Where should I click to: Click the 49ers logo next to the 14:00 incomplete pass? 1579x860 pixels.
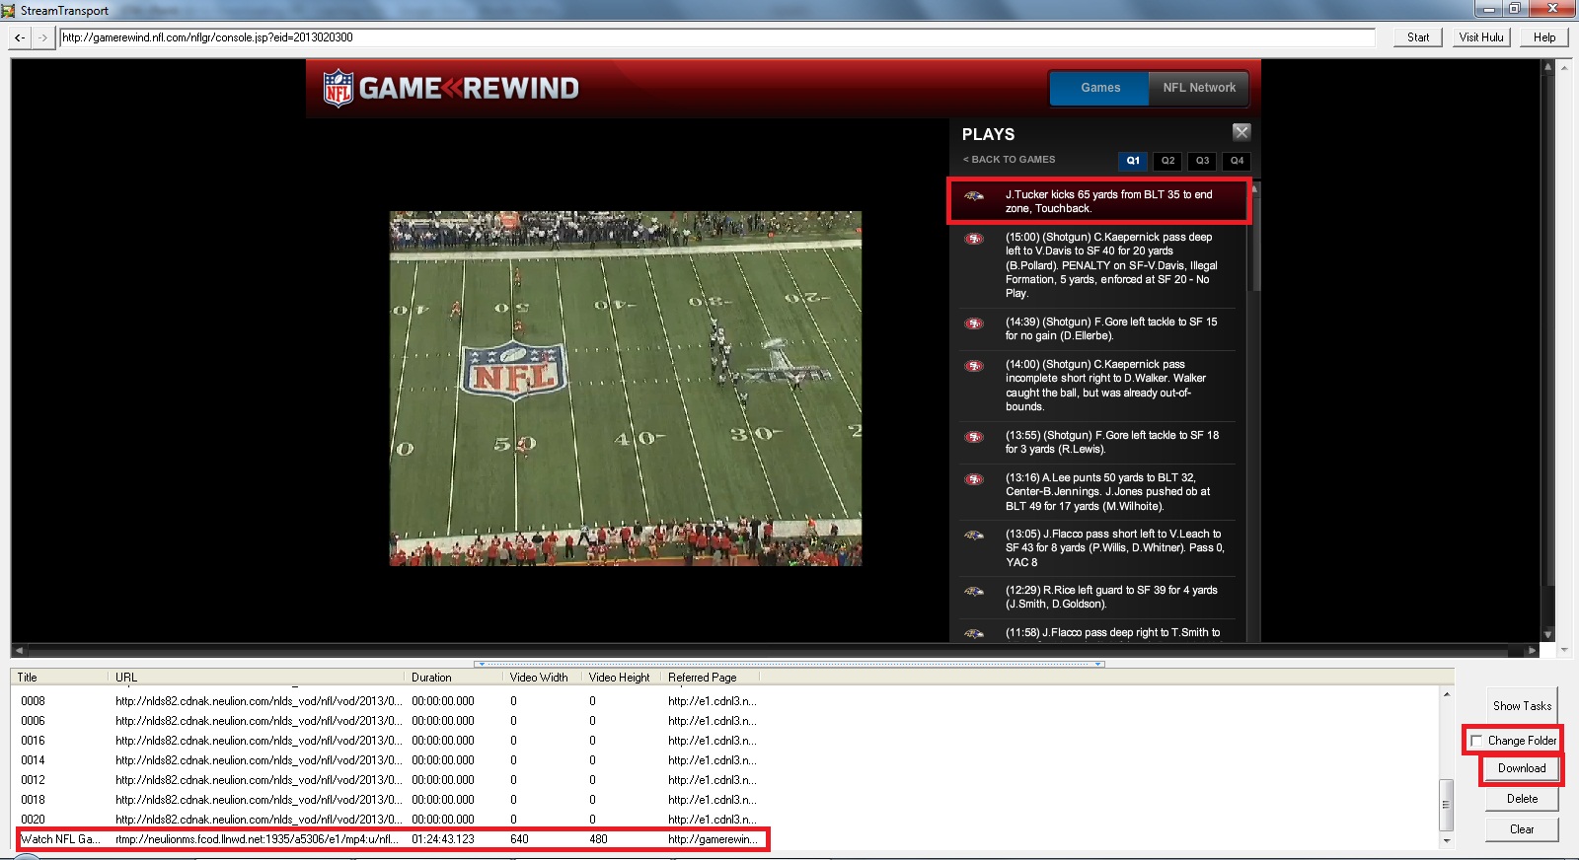tap(974, 366)
